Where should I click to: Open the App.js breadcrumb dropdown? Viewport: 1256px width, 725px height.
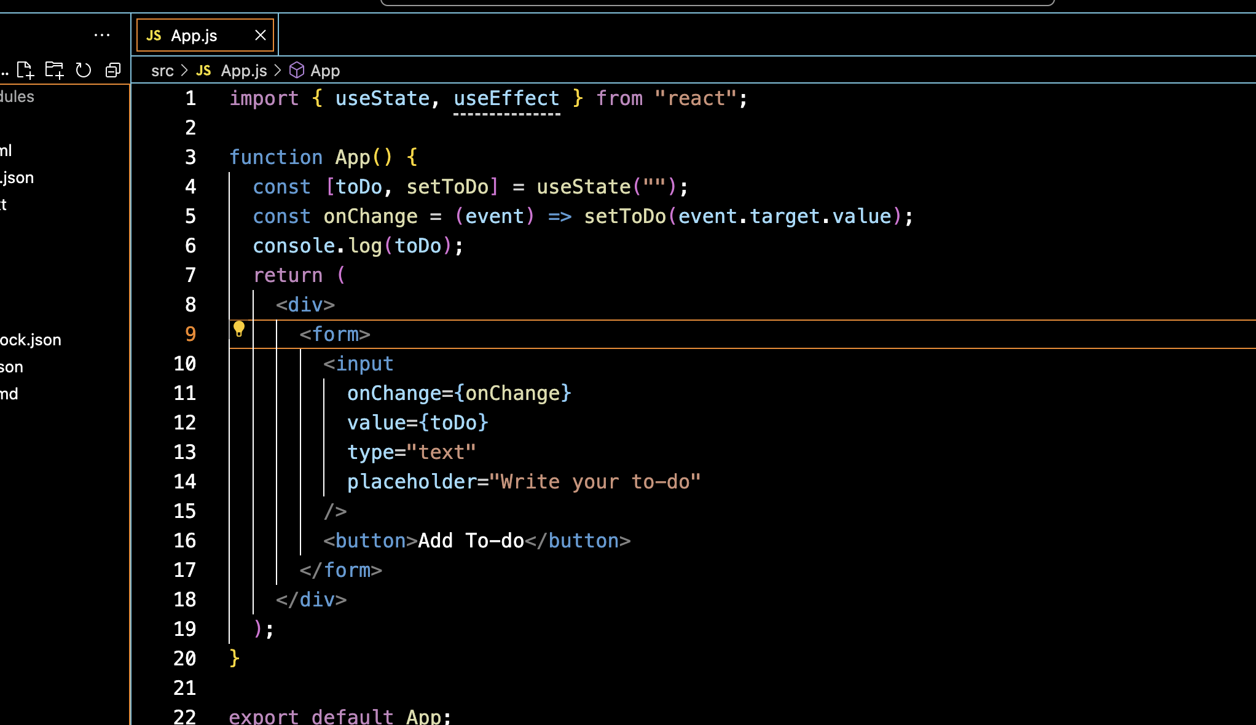click(x=244, y=71)
